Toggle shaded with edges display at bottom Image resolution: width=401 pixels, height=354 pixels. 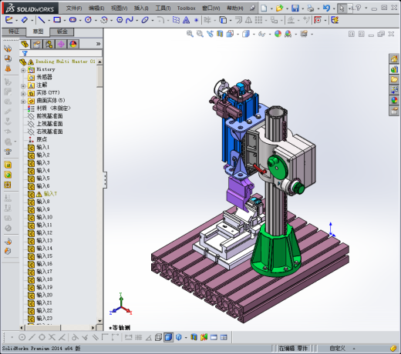coord(168,337)
